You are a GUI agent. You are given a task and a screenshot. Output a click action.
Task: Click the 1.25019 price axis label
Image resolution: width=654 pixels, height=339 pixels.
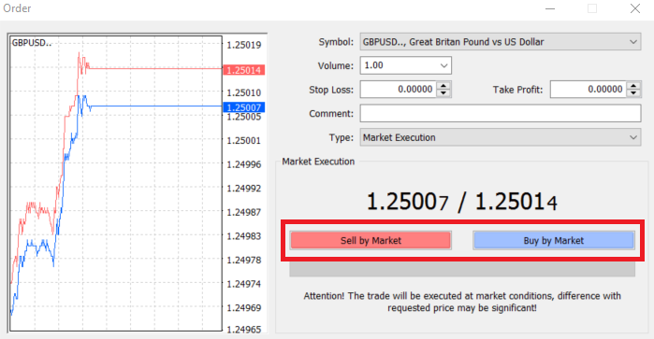[244, 45]
